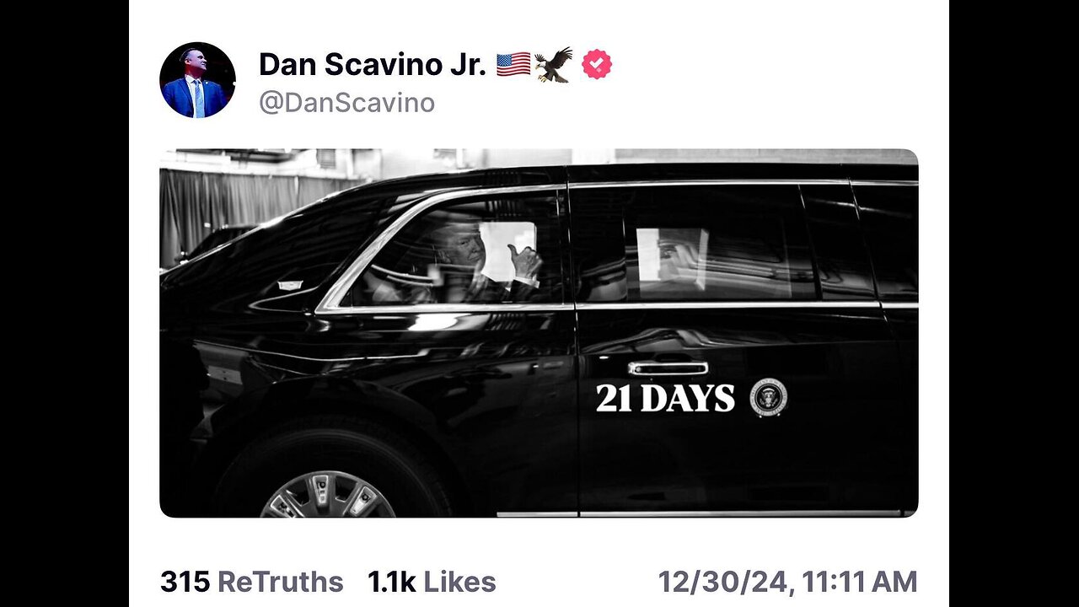Open Dan Scavino's profile avatar
The width and height of the screenshot is (1079, 607).
[197, 80]
